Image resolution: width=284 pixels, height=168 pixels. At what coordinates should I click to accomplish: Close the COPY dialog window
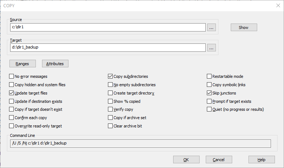278,5
